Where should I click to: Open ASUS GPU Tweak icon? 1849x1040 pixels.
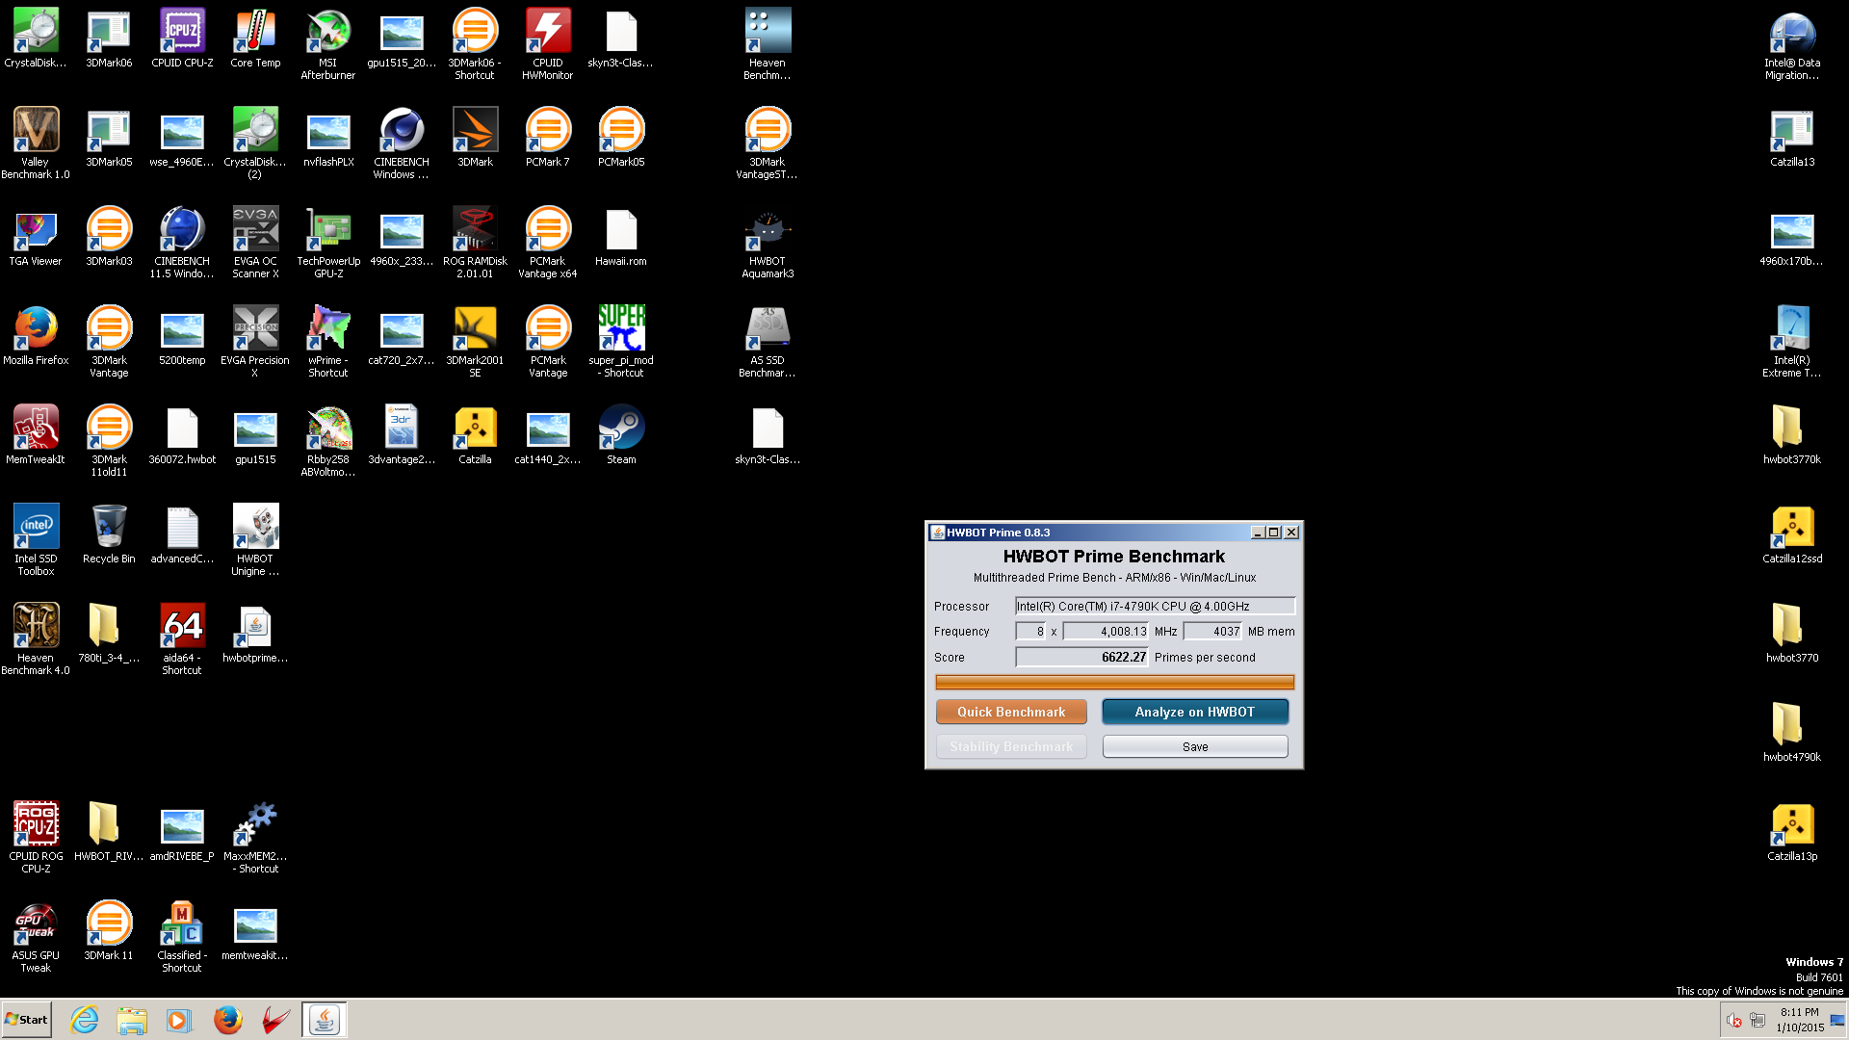(36, 937)
